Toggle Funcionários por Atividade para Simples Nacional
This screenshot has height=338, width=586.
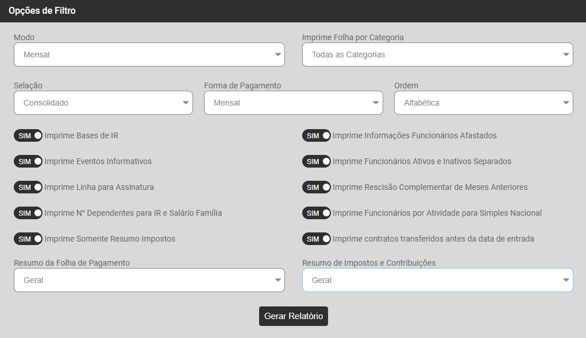(x=317, y=213)
